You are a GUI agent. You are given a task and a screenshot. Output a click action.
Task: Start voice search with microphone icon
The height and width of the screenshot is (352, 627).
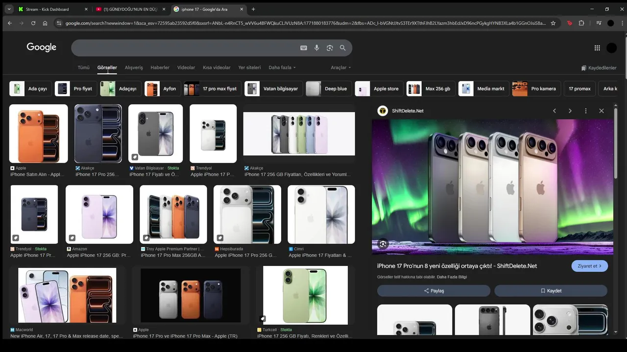[x=317, y=48]
